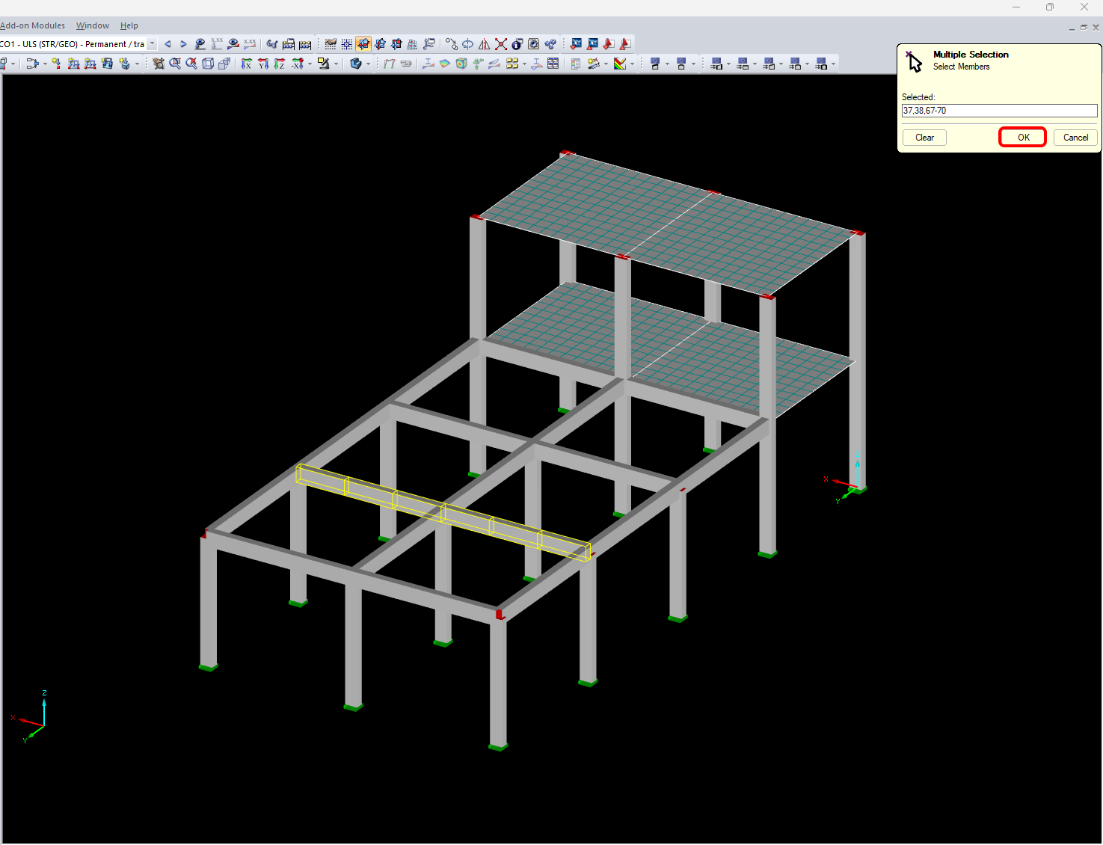Image resolution: width=1103 pixels, height=845 pixels.
Task: Click the blue info circle icon
Action: [517, 44]
